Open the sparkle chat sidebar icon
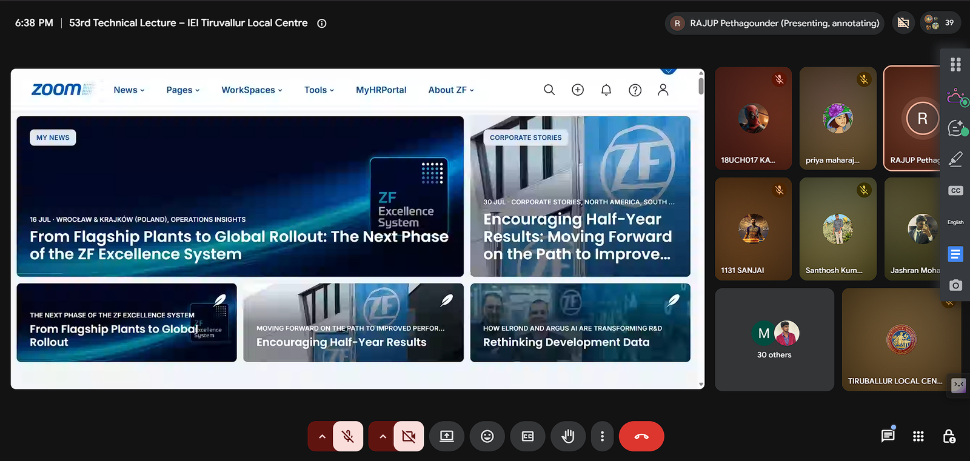Viewport: 970px width, 461px height. (x=957, y=128)
